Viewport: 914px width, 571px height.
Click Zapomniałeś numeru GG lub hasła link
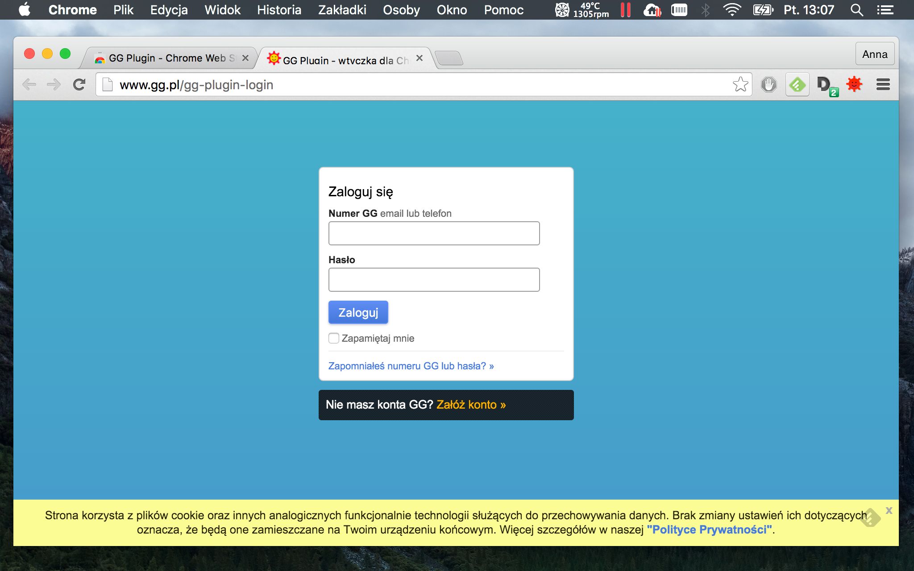click(411, 366)
